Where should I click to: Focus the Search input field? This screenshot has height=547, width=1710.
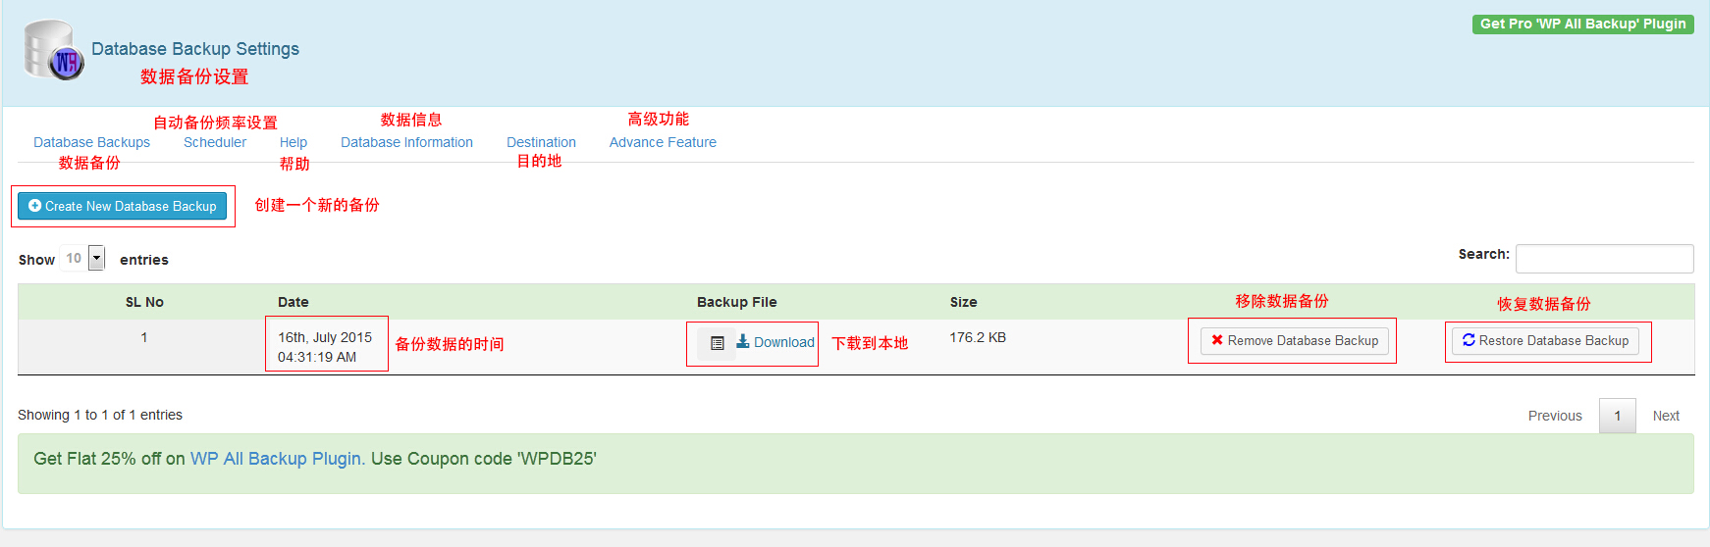(x=1604, y=259)
